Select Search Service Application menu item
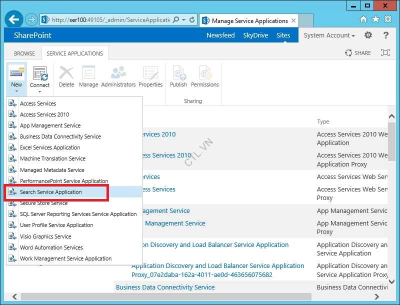400x305 pixels. (74, 192)
